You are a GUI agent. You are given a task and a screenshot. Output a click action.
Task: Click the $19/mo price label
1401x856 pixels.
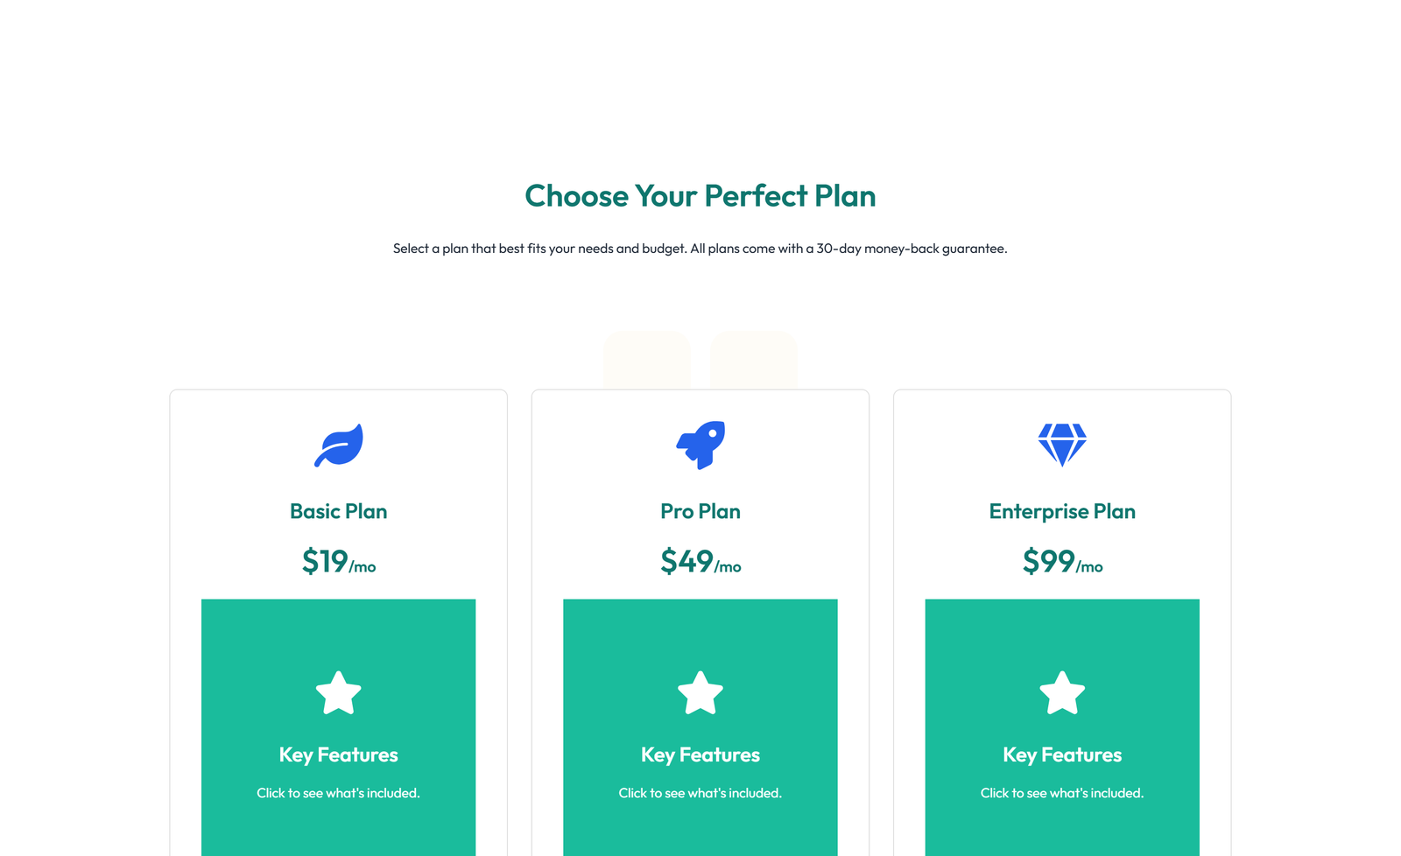pyautogui.click(x=339, y=563)
